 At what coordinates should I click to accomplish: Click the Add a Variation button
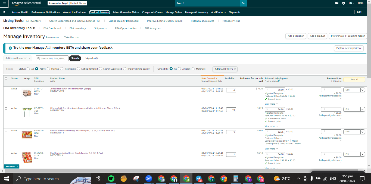pos(296,36)
